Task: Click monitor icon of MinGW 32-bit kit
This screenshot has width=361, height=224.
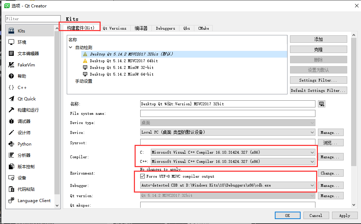Action: tap(85, 67)
